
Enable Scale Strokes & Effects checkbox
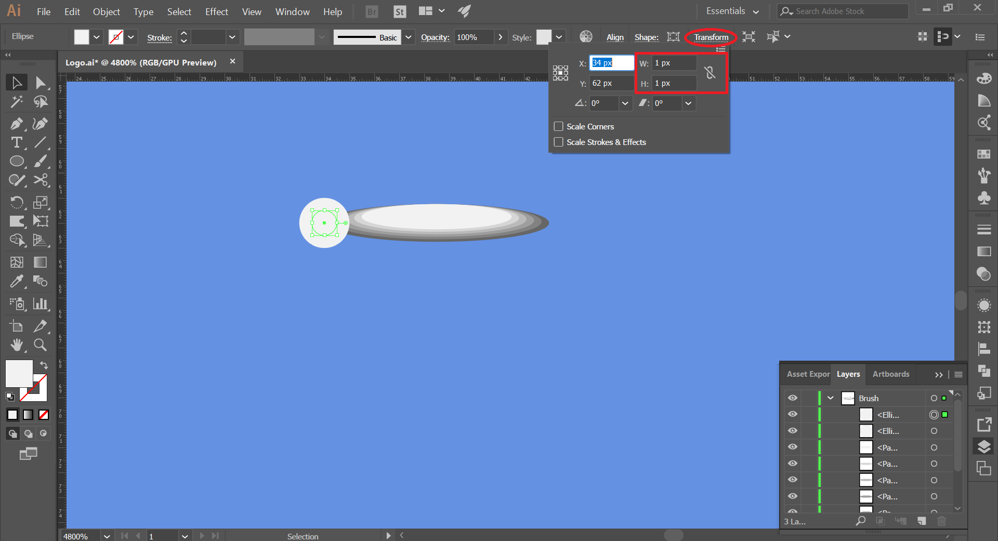559,142
